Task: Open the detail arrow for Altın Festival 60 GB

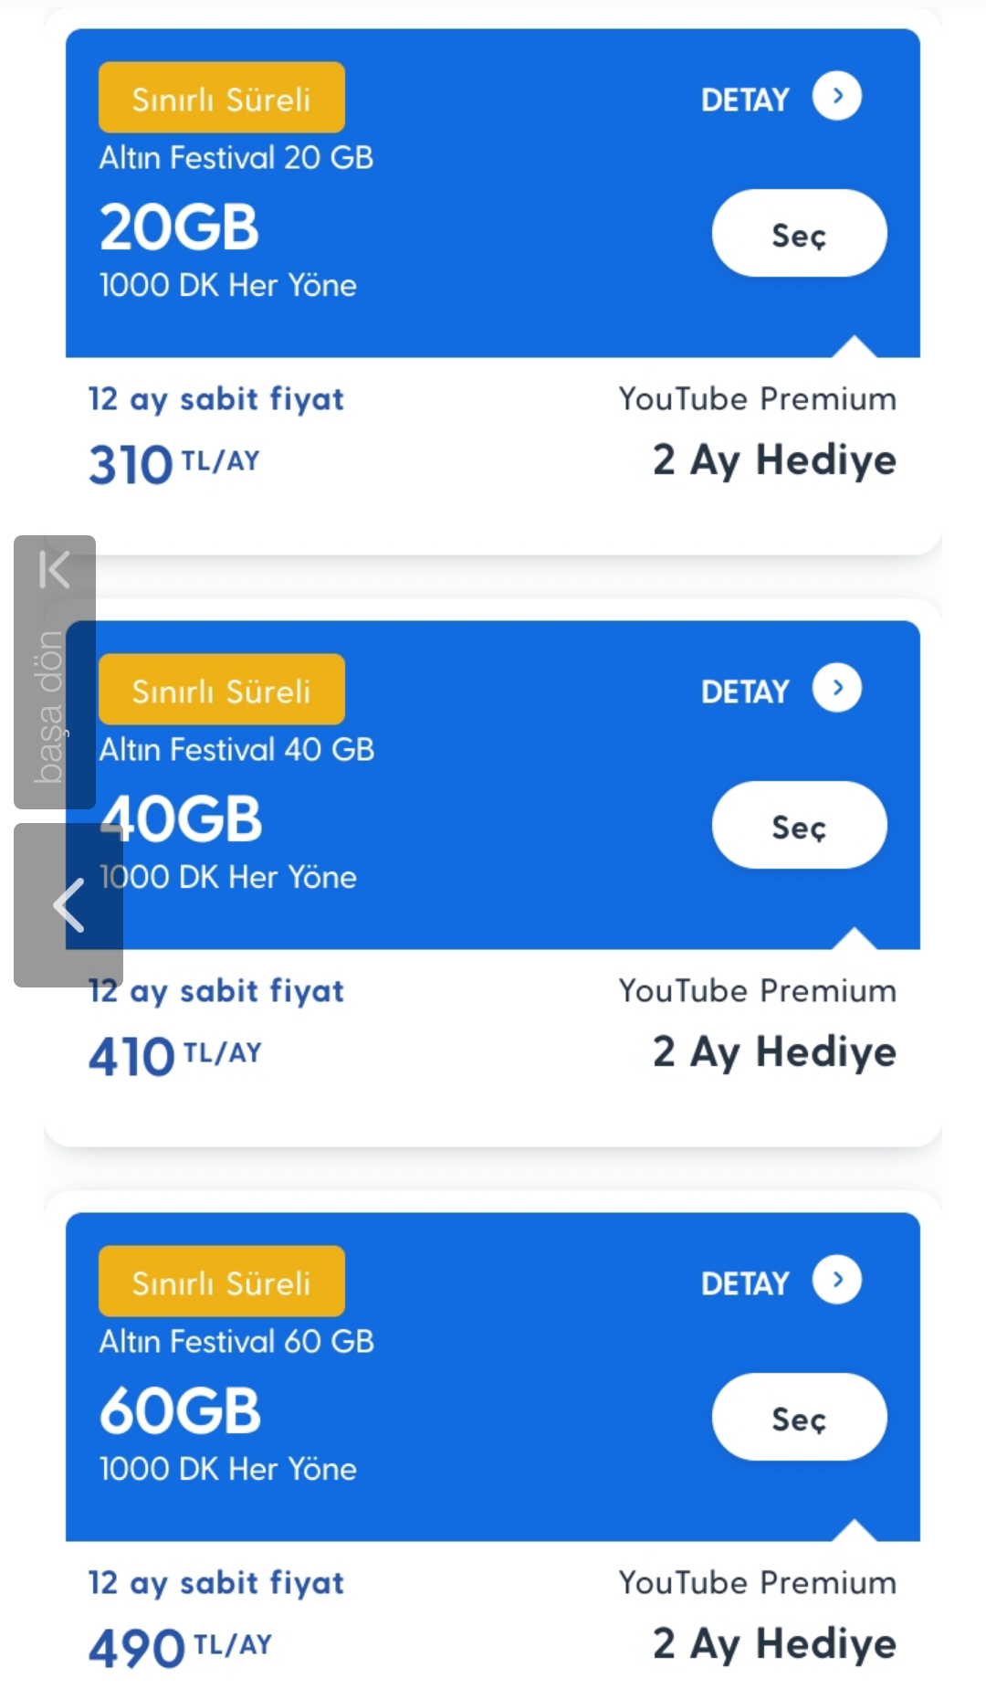Action: coord(837,1280)
